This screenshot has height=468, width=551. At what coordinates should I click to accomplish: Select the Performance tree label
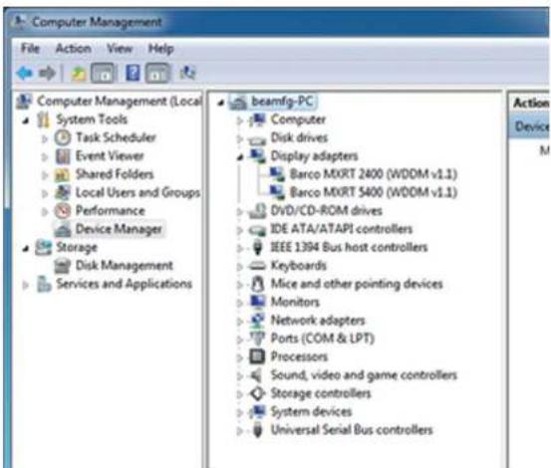point(111,211)
